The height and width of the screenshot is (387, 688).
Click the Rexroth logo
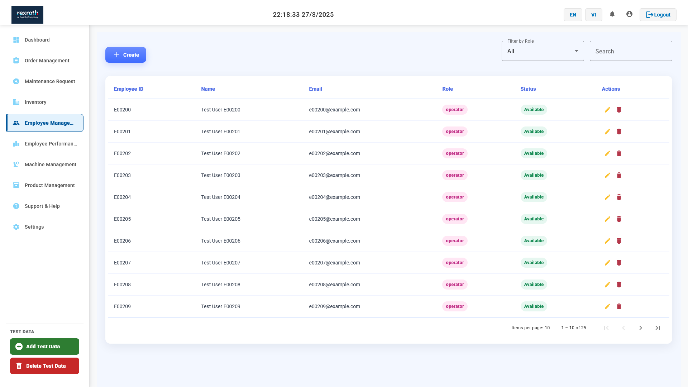[27, 15]
